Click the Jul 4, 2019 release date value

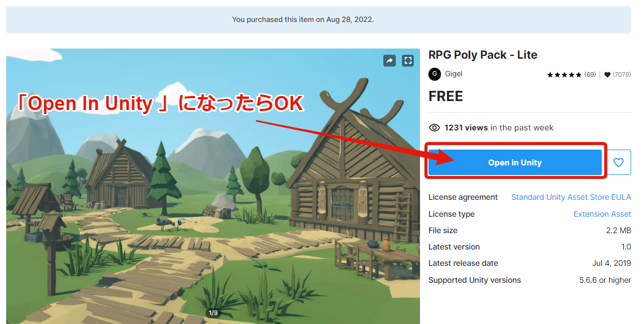pos(611,263)
